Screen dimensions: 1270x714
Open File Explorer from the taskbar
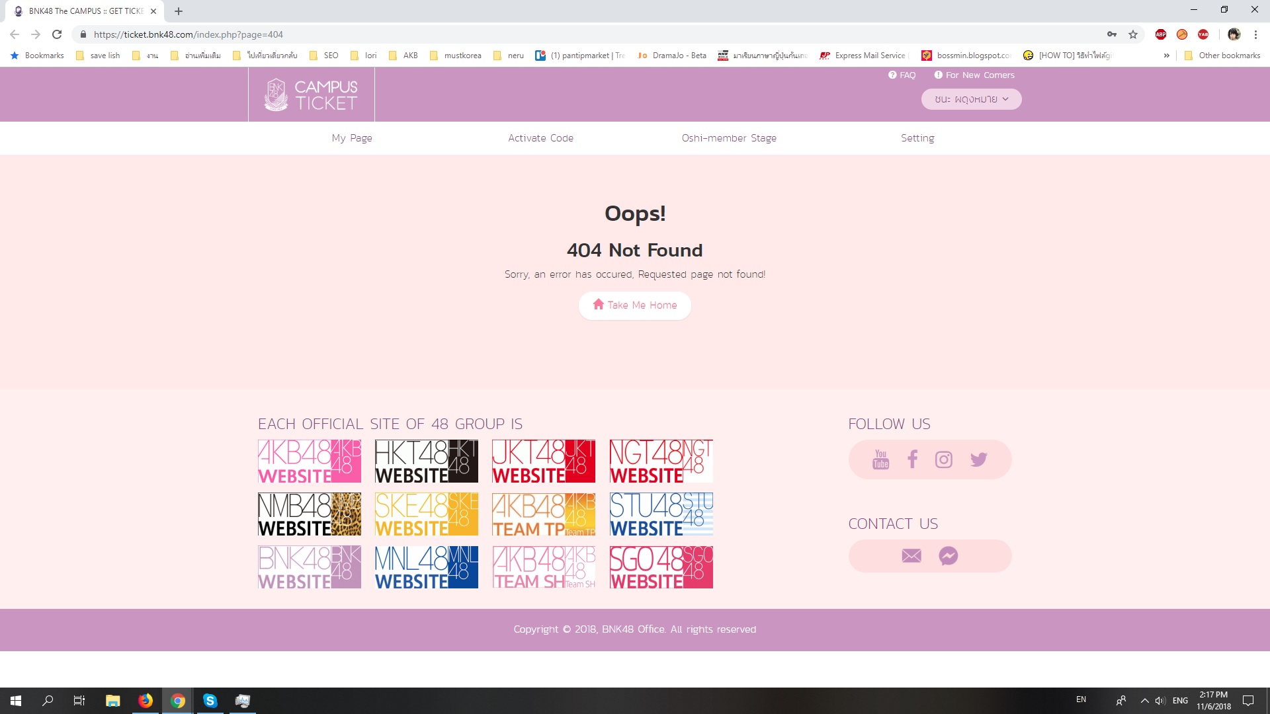point(112,701)
